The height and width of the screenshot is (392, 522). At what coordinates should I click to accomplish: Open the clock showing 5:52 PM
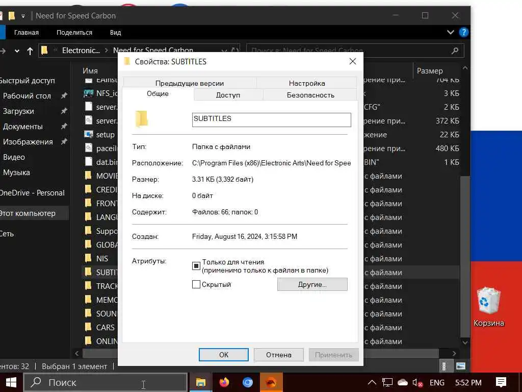tap(468, 382)
